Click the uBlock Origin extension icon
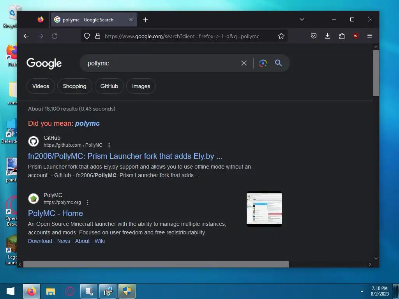Image resolution: width=399 pixels, height=299 pixels. tap(356, 36)
